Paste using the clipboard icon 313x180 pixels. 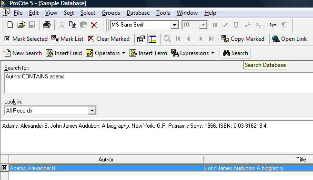[83, 25]
